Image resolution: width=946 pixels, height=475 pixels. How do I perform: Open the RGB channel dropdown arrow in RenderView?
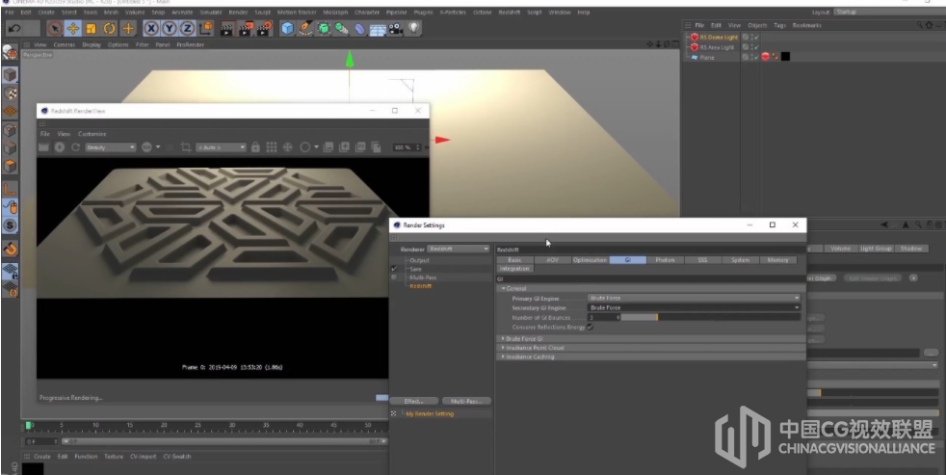(x=158, y=146)
